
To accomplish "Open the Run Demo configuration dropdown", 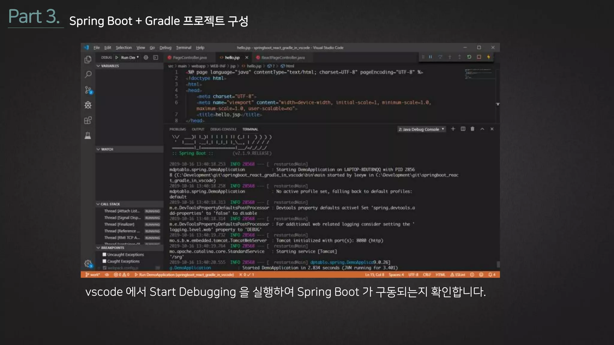I will (130, 57).
